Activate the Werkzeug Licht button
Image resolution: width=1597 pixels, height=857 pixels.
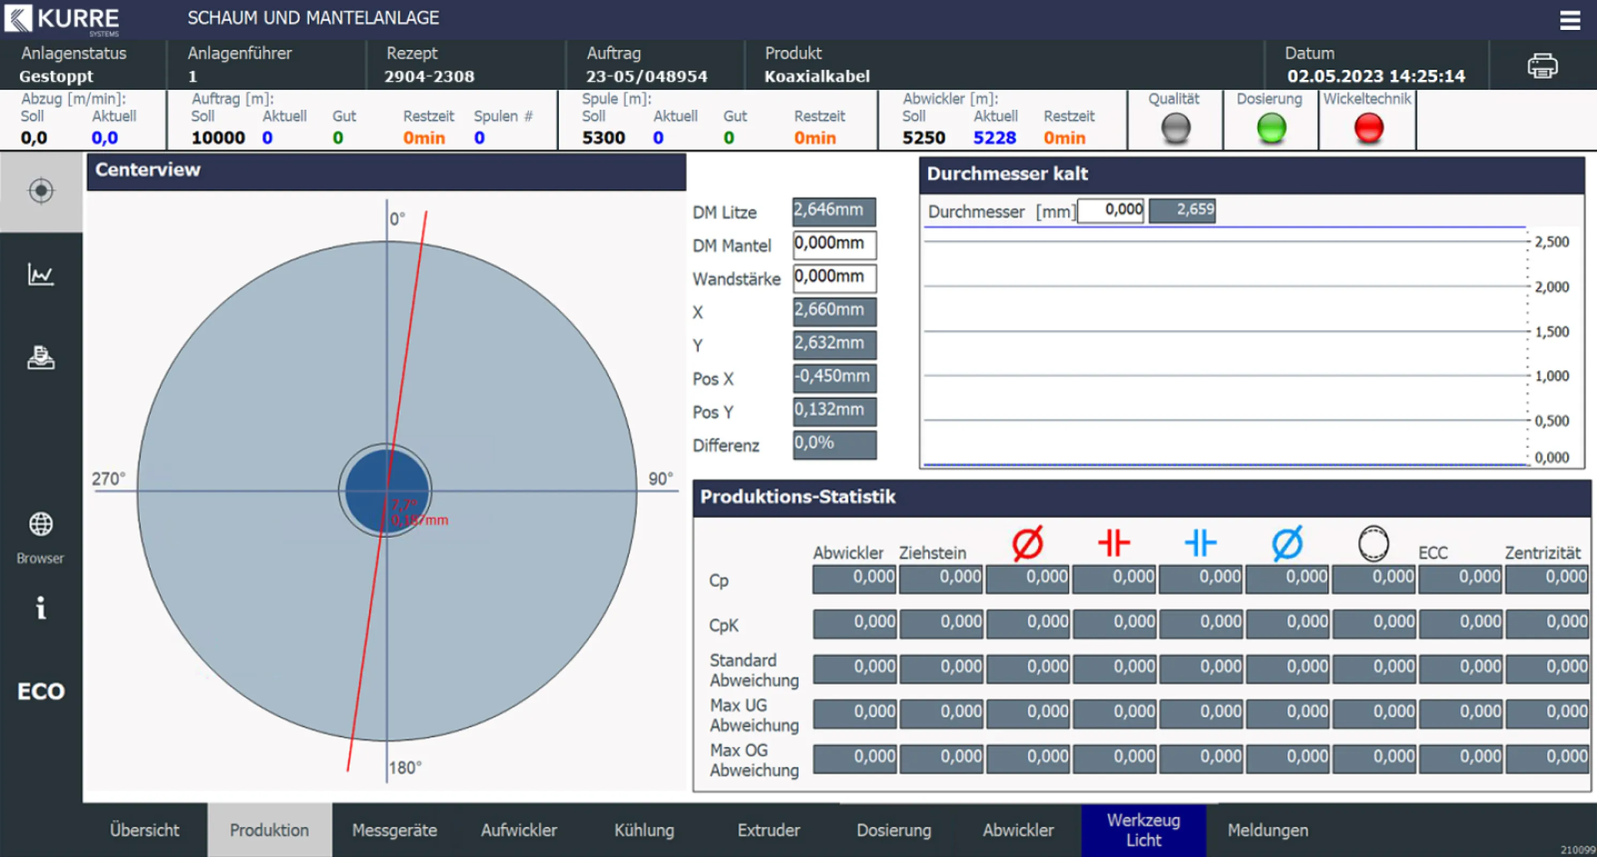pyautogui.click(x=1144, y=830)
